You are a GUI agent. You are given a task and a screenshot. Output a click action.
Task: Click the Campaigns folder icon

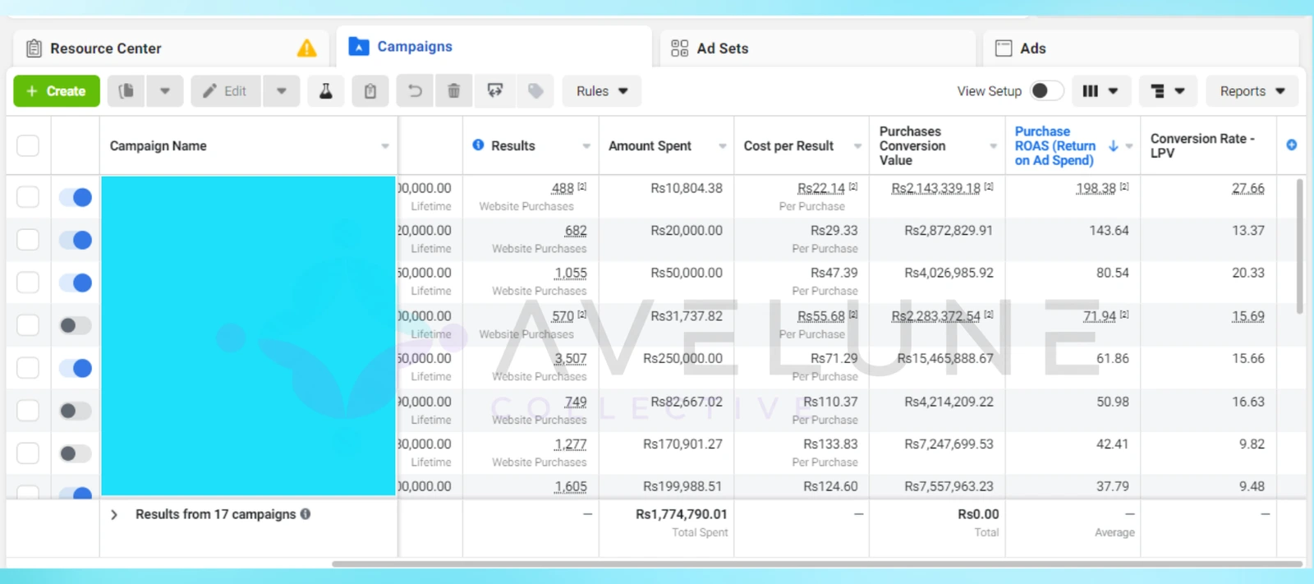(359, 46)
